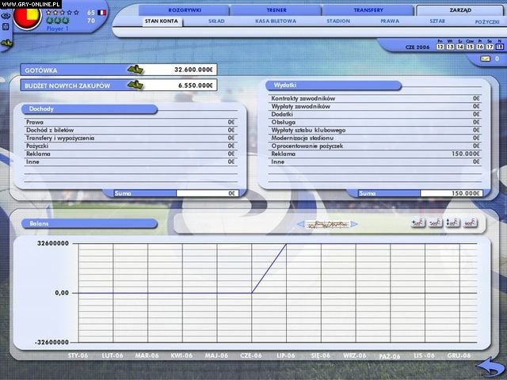Click the French flag icon
The height and width of the screenshot is (380, 507).
click(x=101, y=13)
